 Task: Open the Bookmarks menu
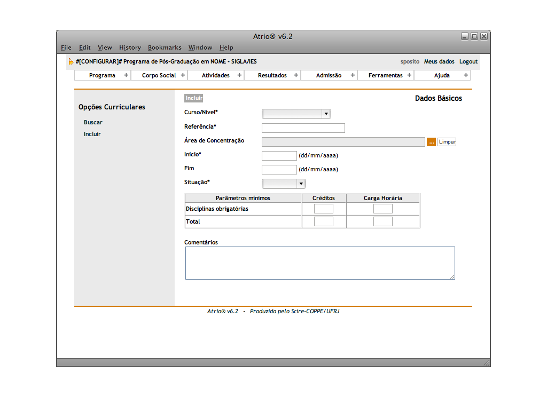pos(165,47)
